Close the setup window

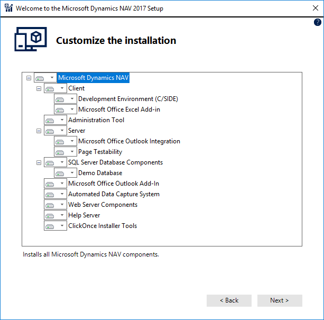click(x=316, y=8)
